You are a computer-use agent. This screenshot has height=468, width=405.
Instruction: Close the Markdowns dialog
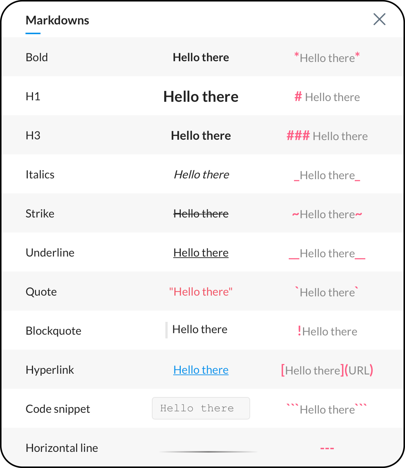click(379, 19)
